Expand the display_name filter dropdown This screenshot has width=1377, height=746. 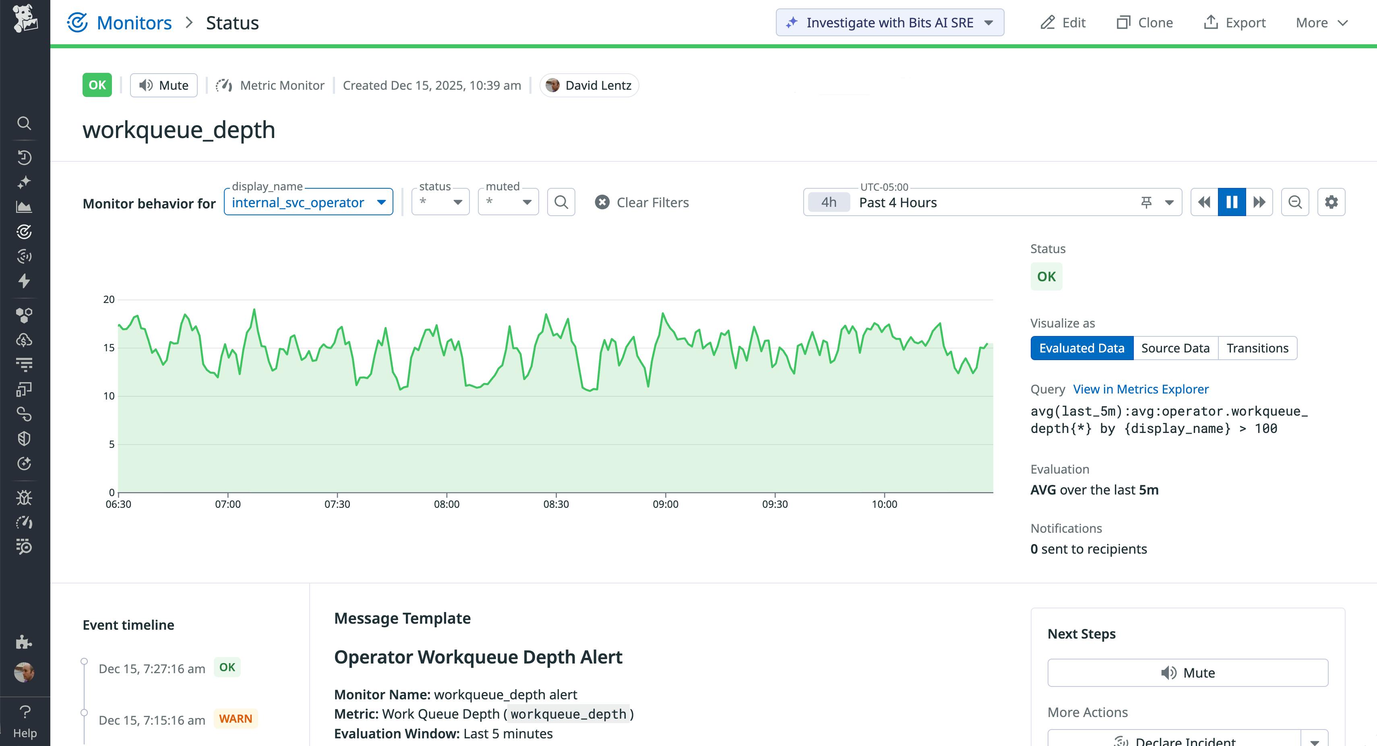tap(381, 202)
